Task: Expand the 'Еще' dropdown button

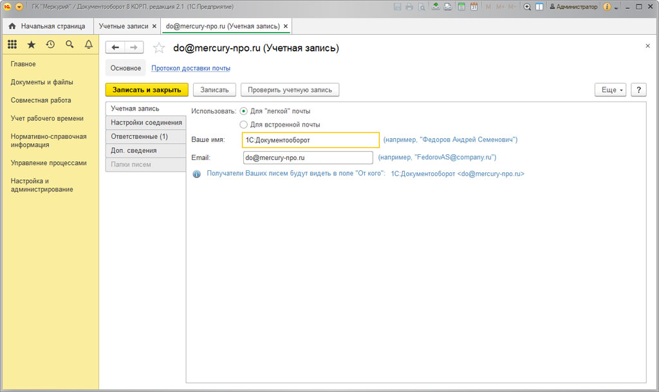Action: 611,90
